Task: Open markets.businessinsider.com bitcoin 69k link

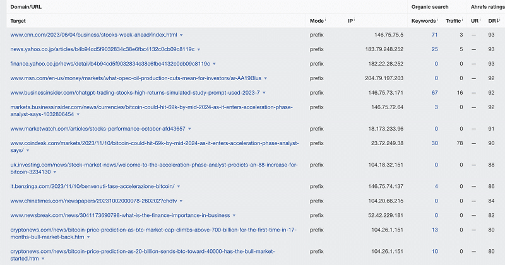Action: tap(151, 111)
